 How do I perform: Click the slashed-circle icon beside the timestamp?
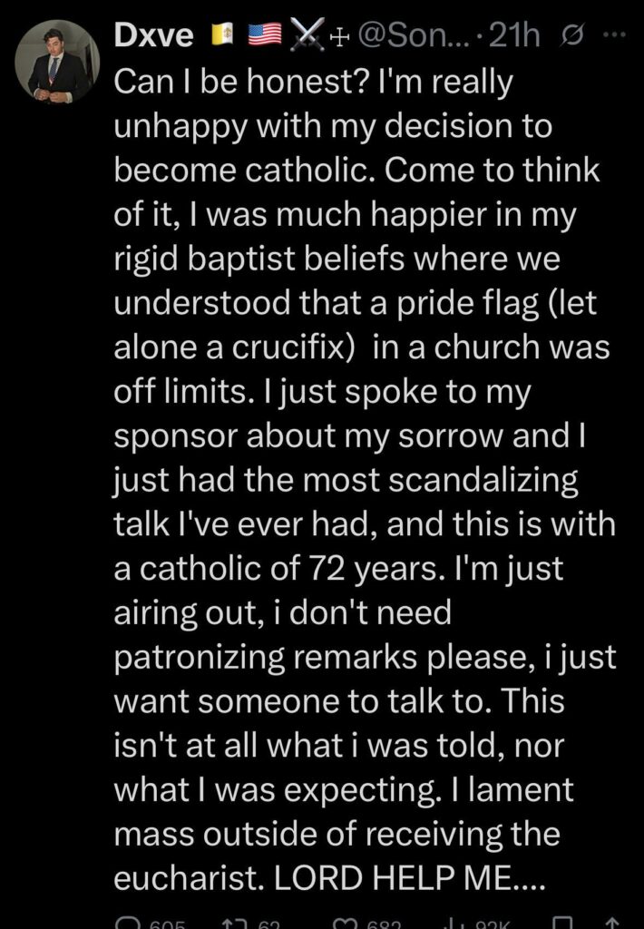click(574, 35)
